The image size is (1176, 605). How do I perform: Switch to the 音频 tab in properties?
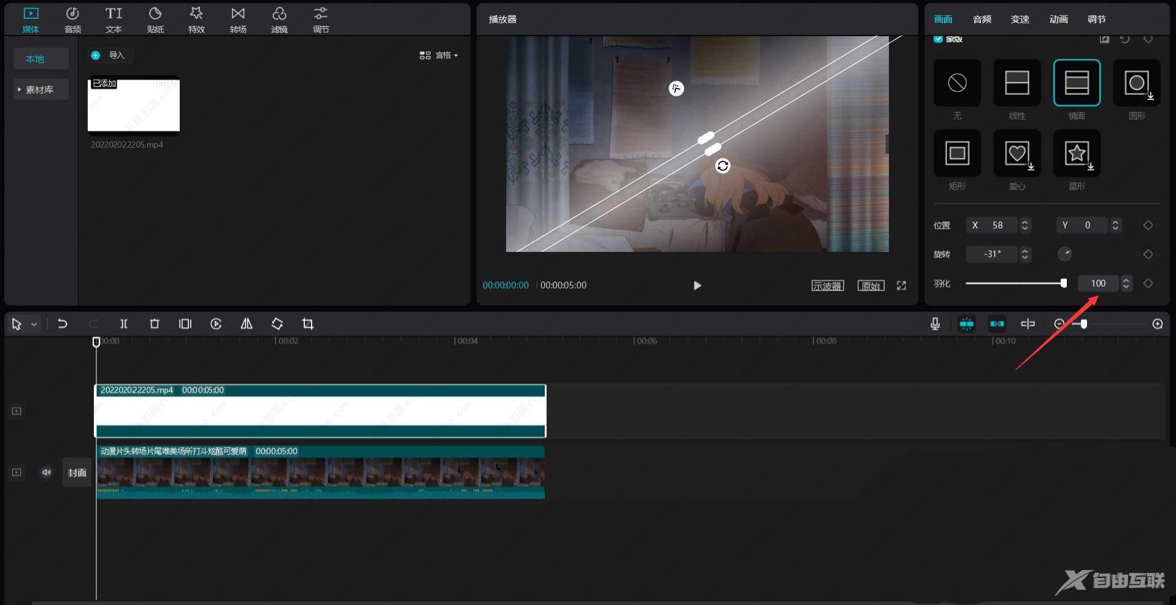(982, 20)
